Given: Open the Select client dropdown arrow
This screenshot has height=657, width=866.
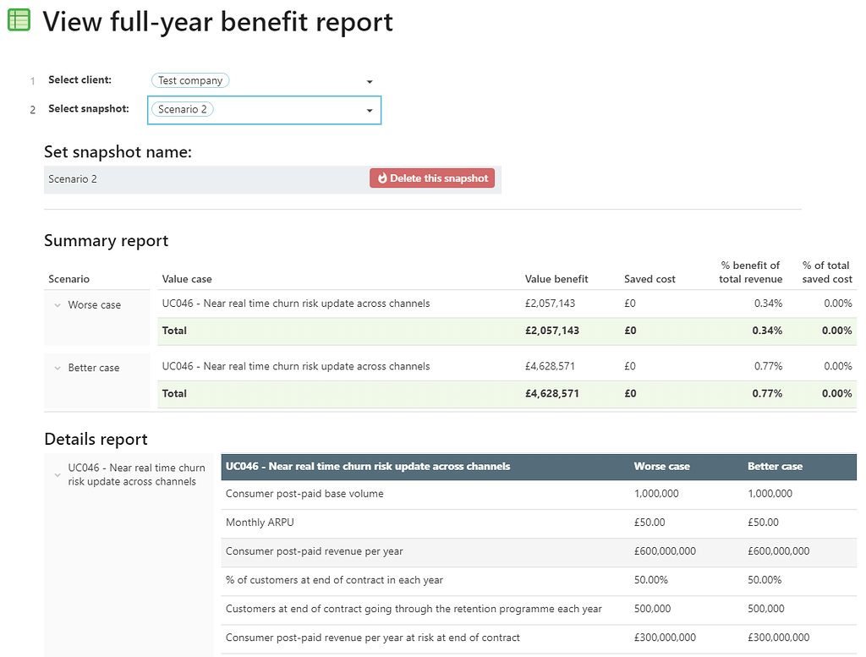Looking at the screenshot, I should pos(370,81).
